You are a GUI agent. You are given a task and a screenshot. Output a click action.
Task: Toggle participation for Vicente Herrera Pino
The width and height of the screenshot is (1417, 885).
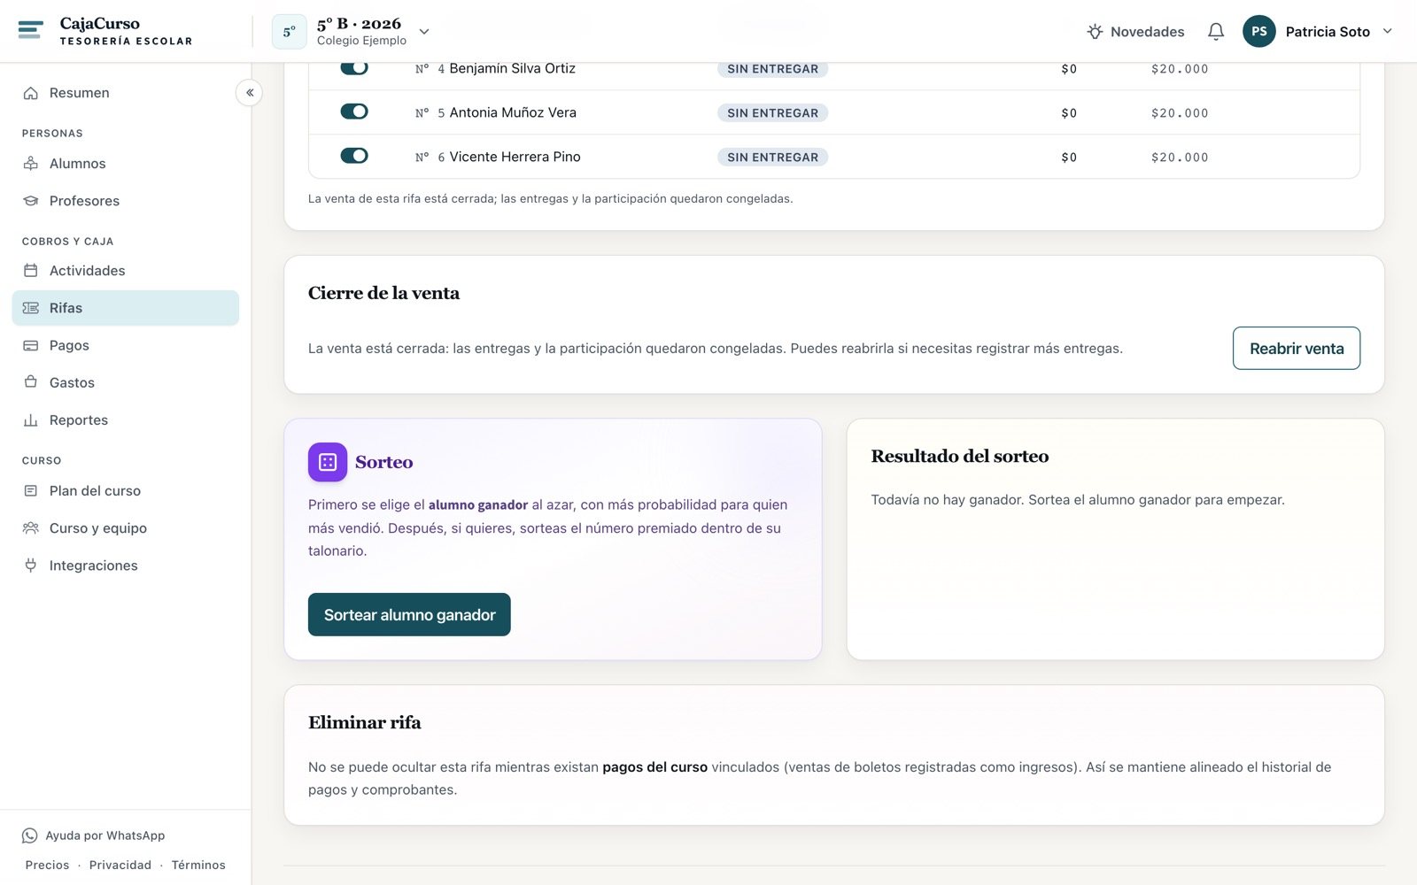[x=354, y=156]
